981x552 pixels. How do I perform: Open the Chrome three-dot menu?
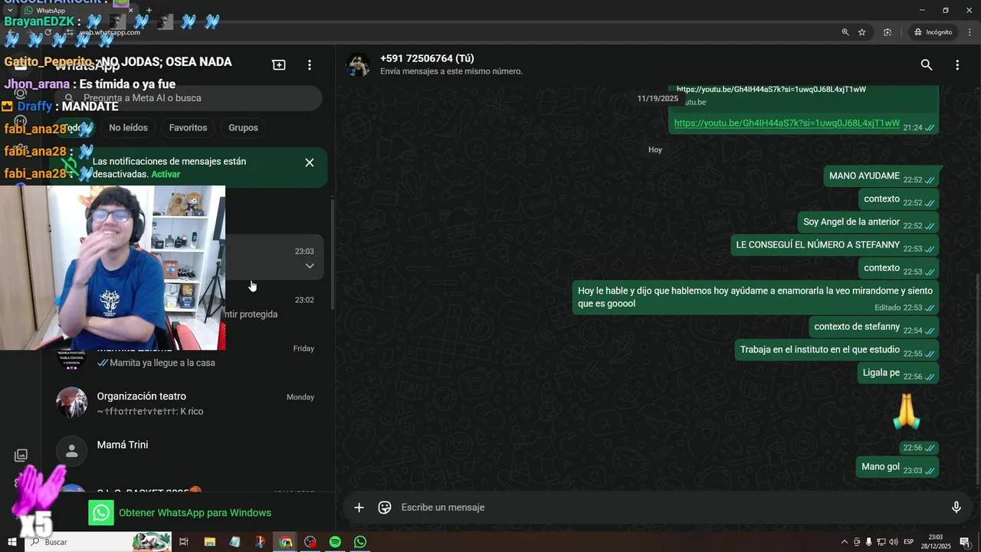click(x=970, y=32)
